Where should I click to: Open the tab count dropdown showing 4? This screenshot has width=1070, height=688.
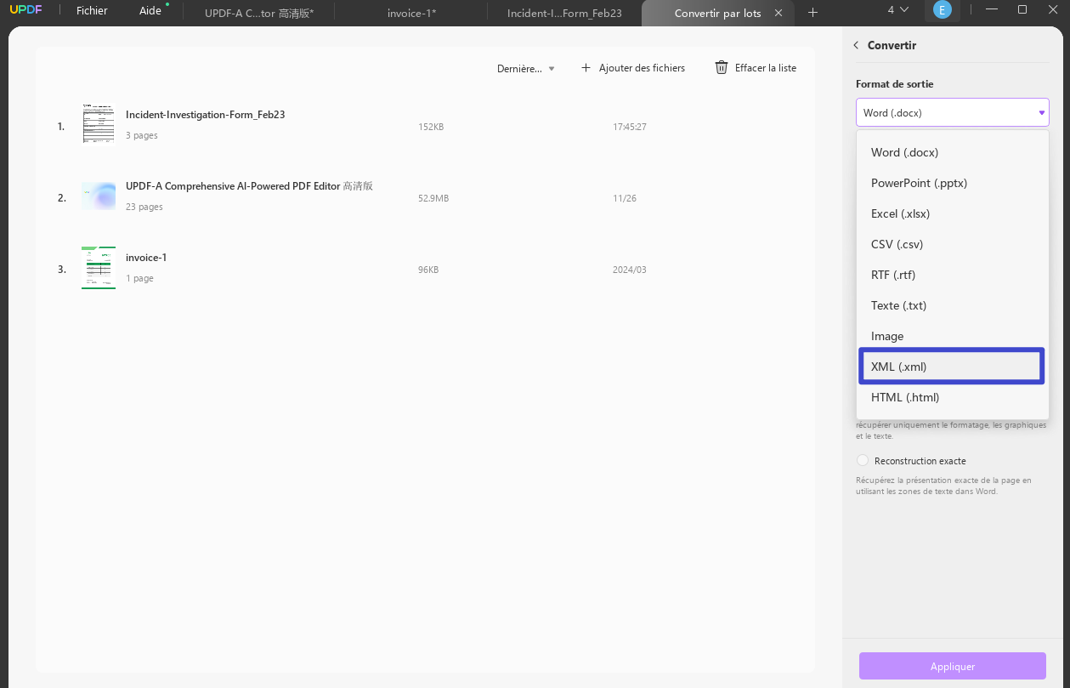point(895,9)
